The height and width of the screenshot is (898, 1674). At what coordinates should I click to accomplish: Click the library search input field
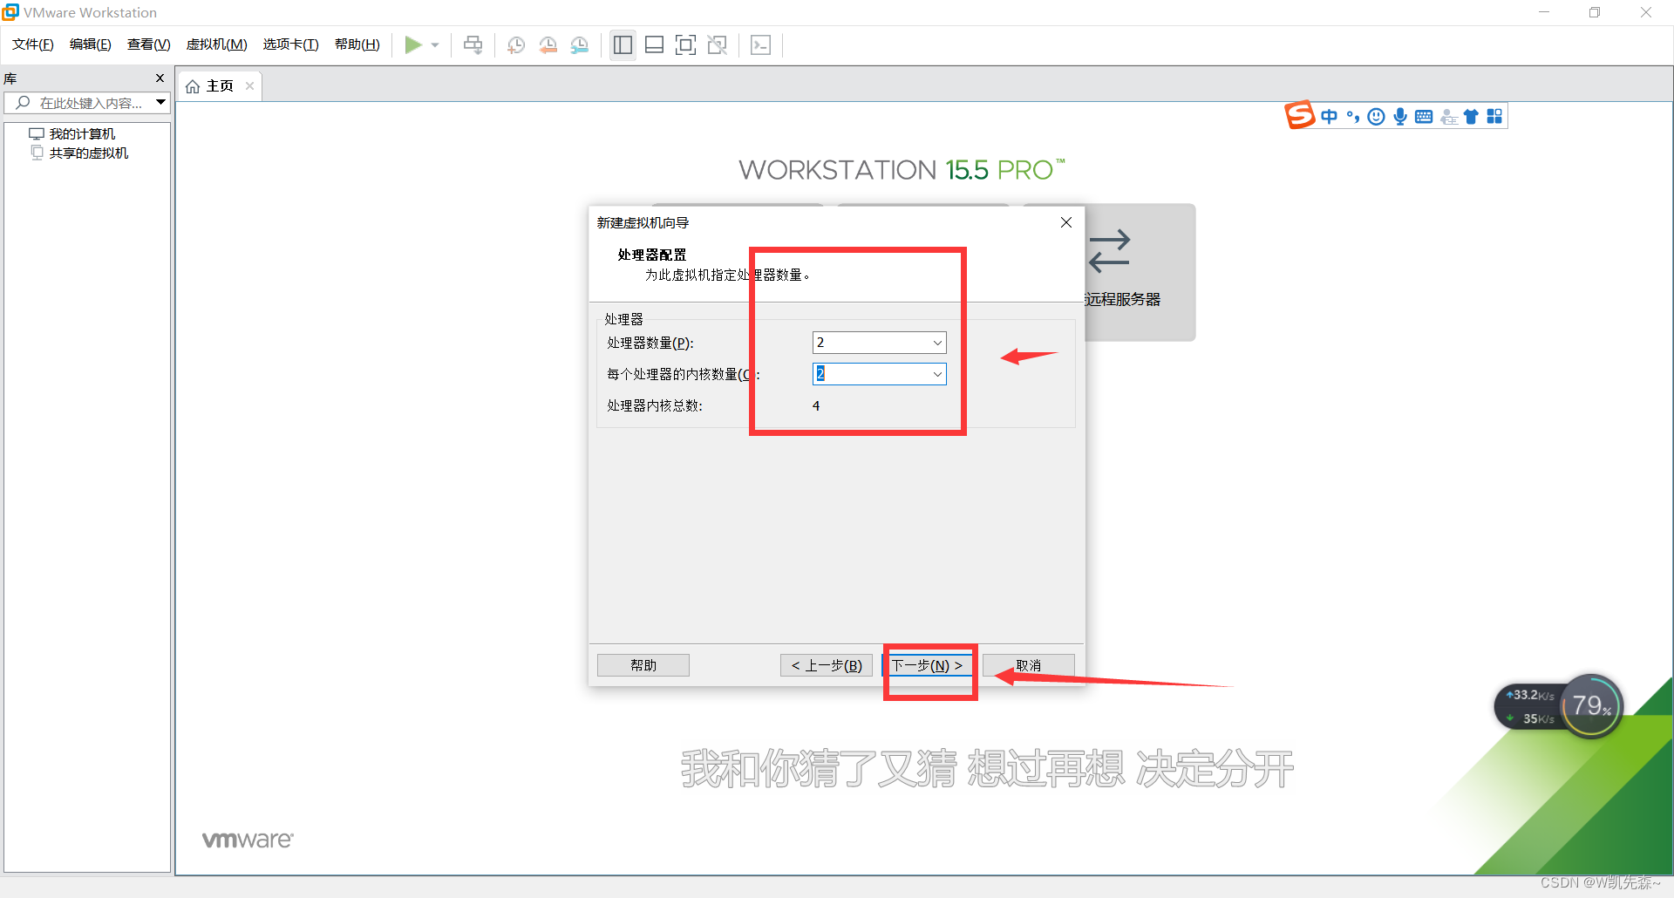[x=87, y=103]
